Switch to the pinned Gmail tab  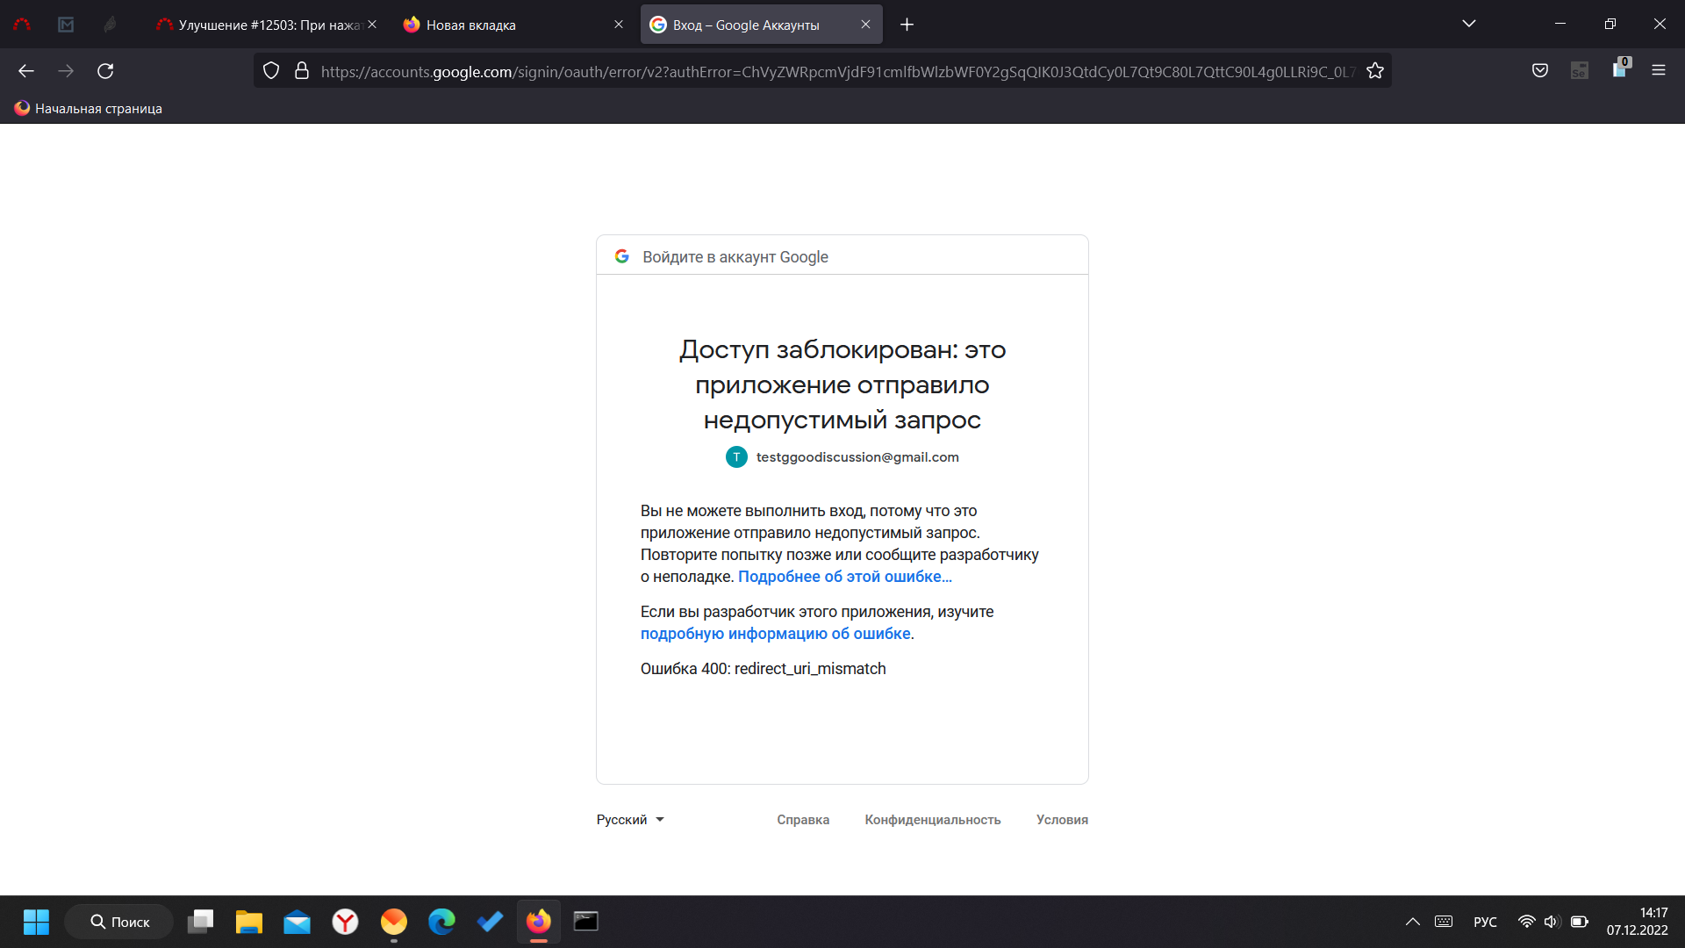(66, 25)
